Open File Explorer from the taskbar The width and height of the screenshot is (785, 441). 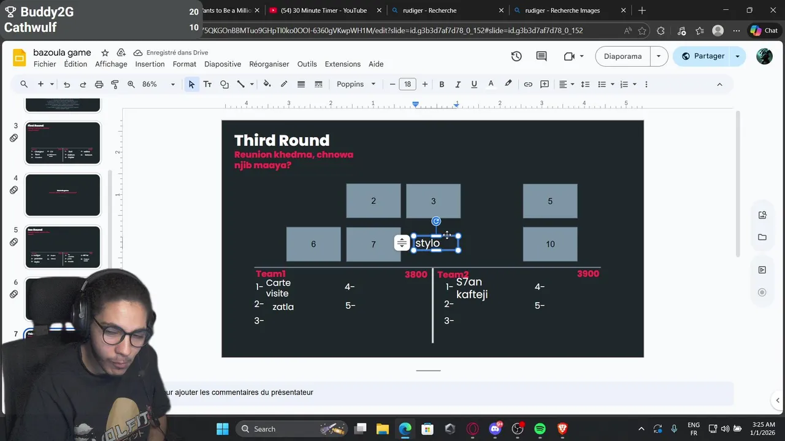[383, 429]
